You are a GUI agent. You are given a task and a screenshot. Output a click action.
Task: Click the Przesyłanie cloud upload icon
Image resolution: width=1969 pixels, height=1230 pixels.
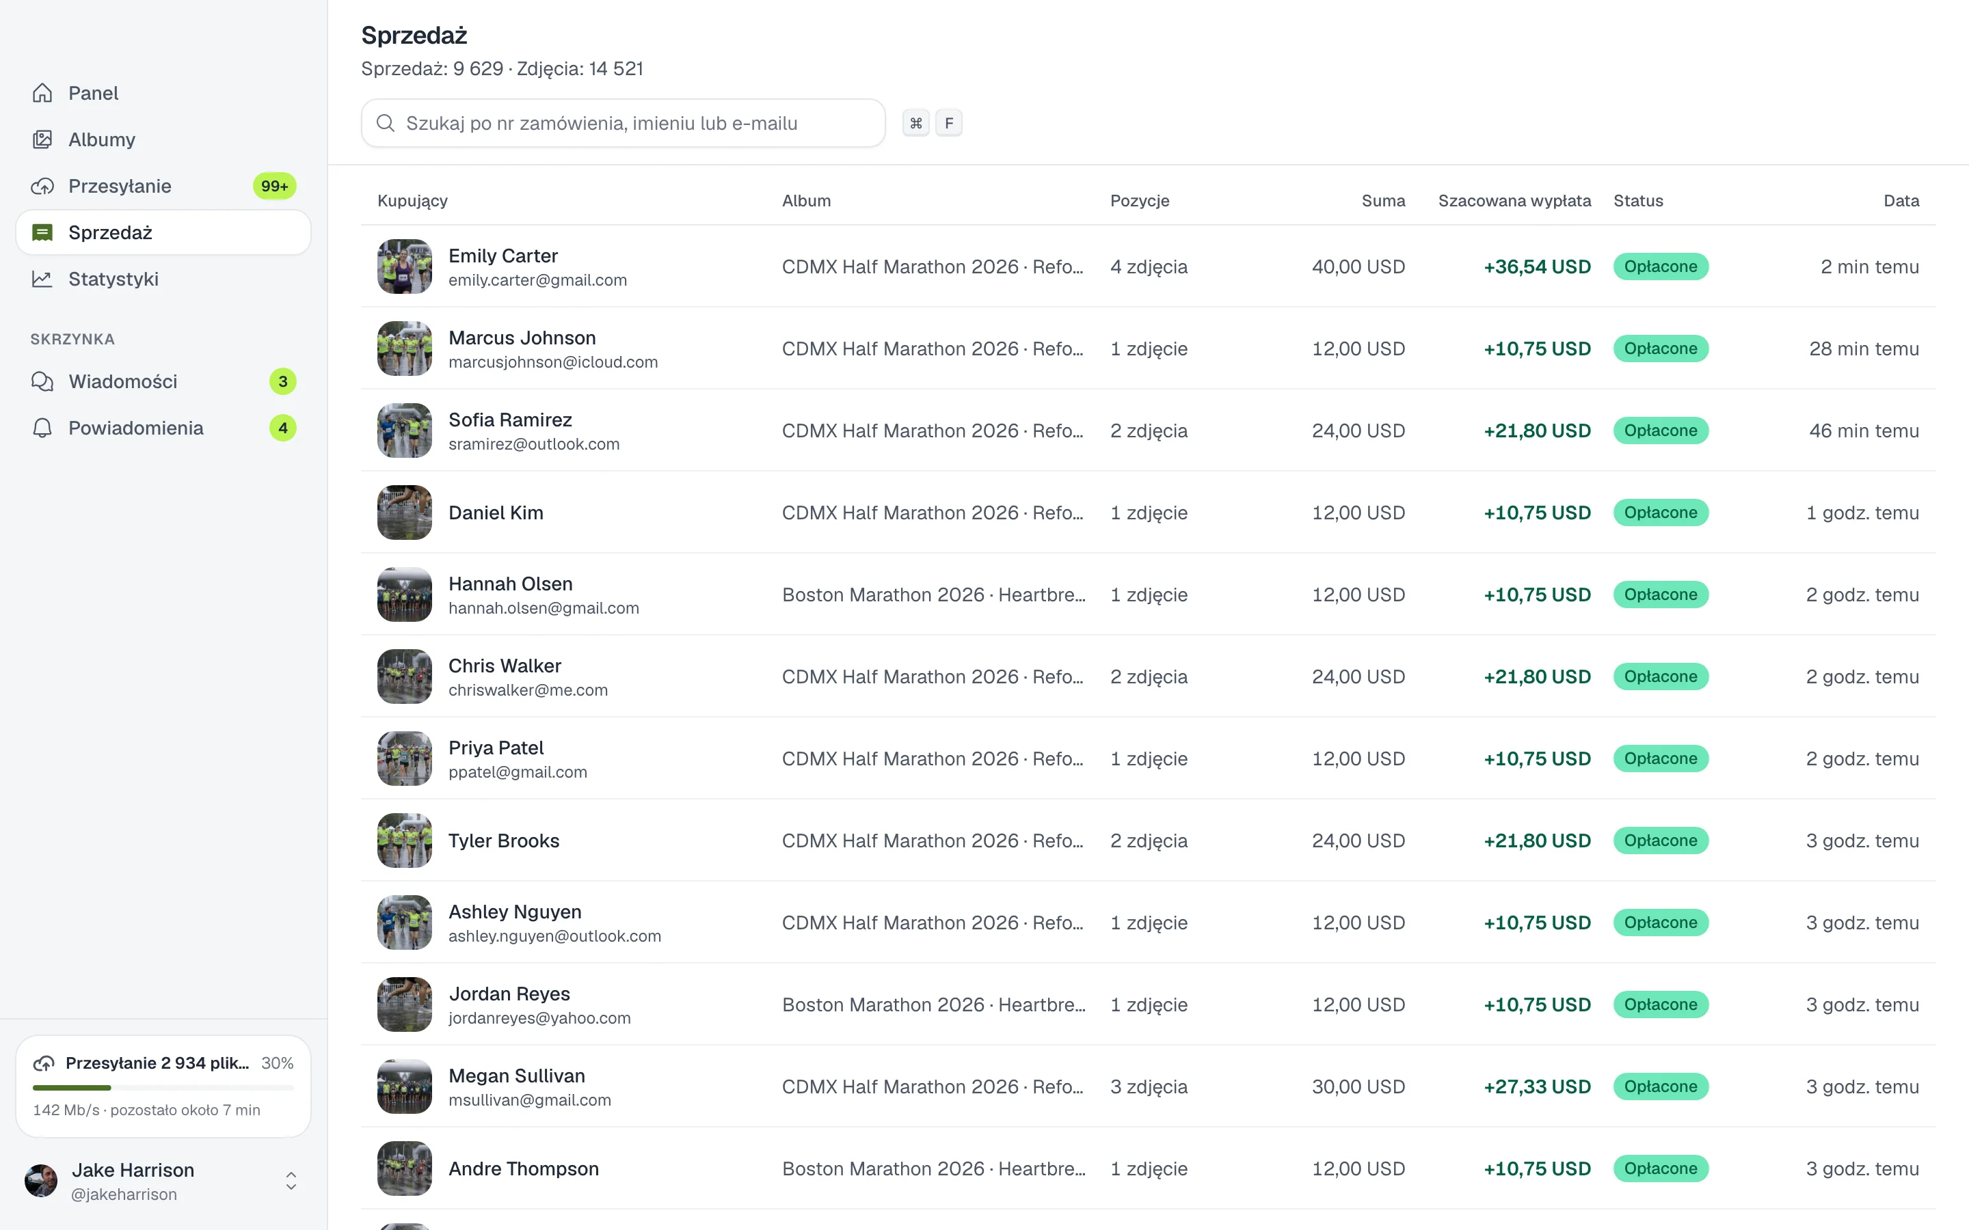42,187
